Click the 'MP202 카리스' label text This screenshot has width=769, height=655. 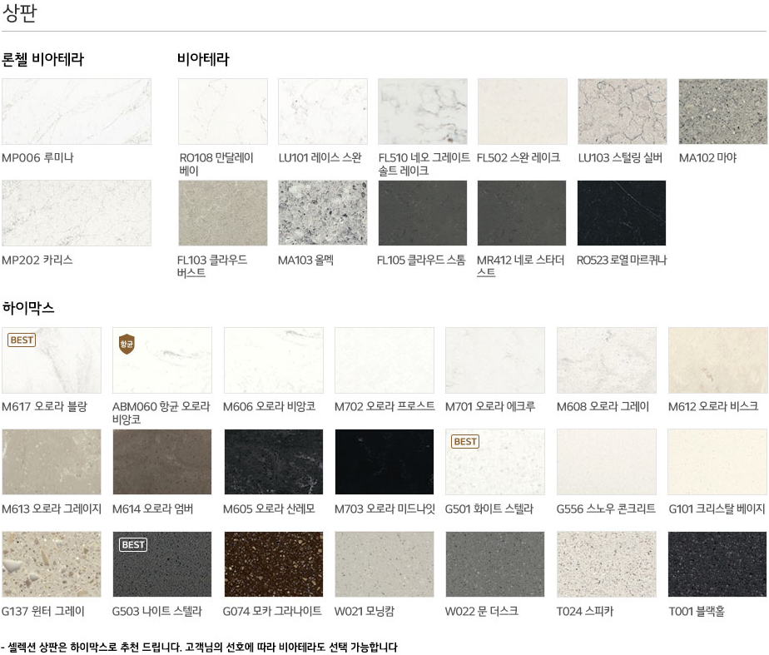(37, 260)
